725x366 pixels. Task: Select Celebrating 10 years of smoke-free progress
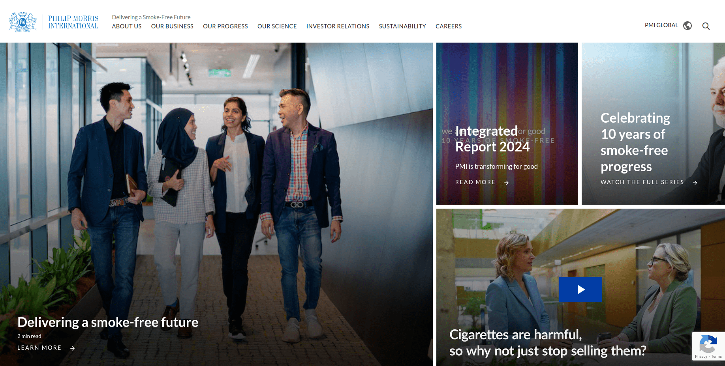[x=635, y=142]
